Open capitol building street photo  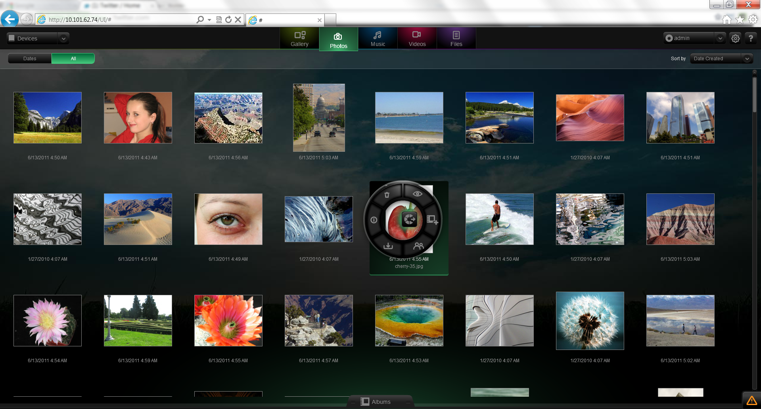point(319,118)
